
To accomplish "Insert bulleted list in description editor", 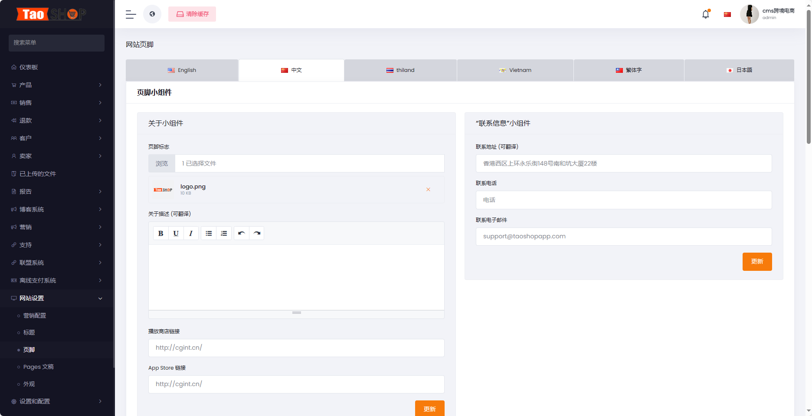I will pyautogui.click(x=209, y=233).
